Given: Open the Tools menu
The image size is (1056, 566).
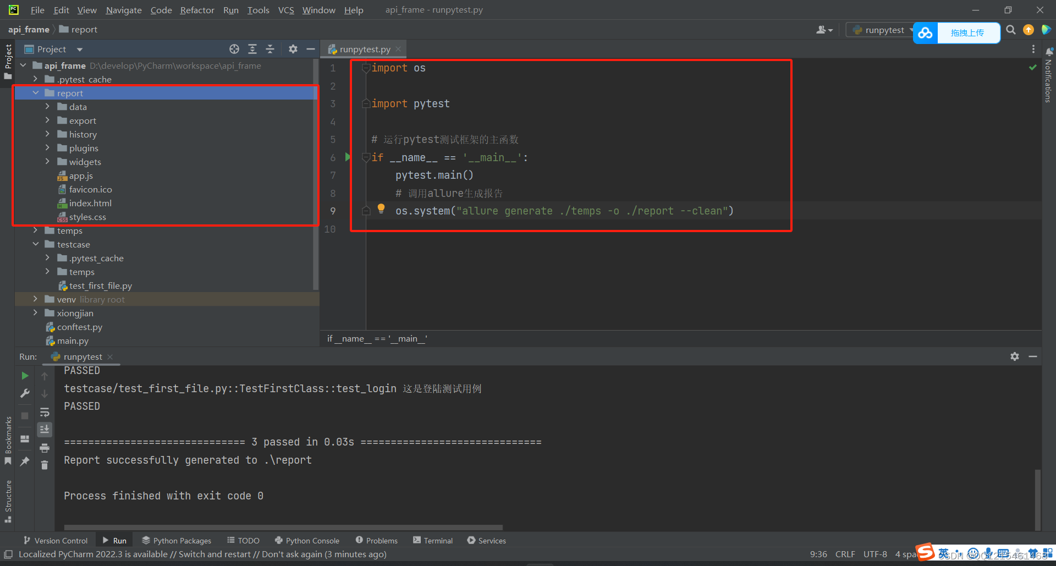Looking at the screenshot, I should (258, 10).
